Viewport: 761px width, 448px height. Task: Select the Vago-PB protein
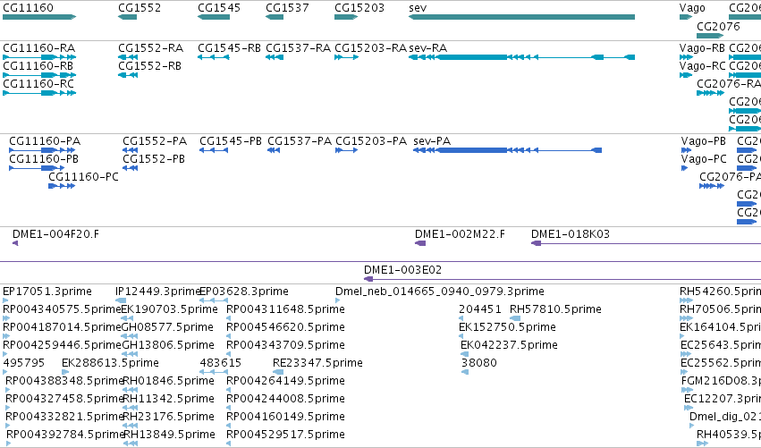[x=686, y=150]
